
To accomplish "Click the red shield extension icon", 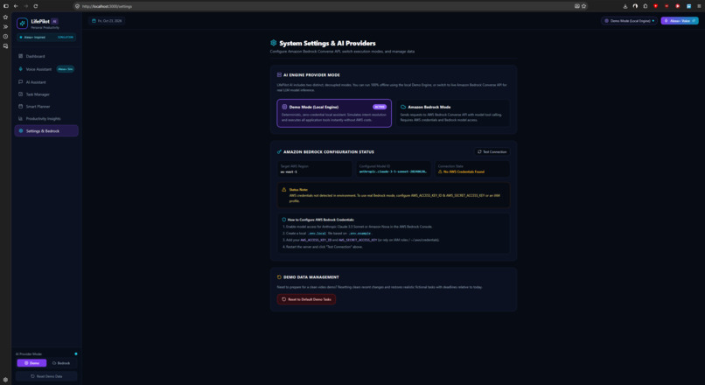I will pos(655,6).
